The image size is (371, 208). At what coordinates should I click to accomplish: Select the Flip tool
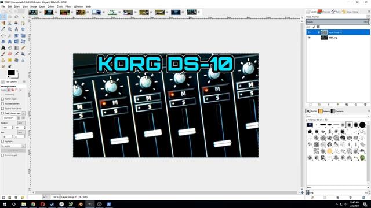(x=16, y=42)
